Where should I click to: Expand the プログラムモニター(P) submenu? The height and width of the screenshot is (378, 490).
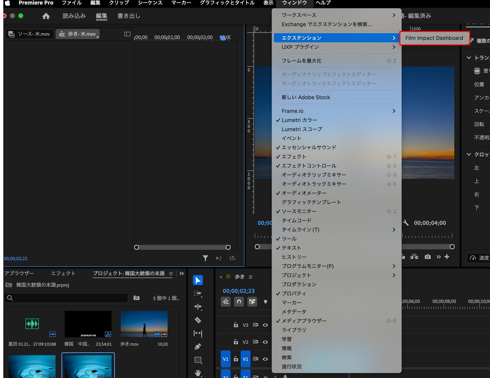[336, 266]
